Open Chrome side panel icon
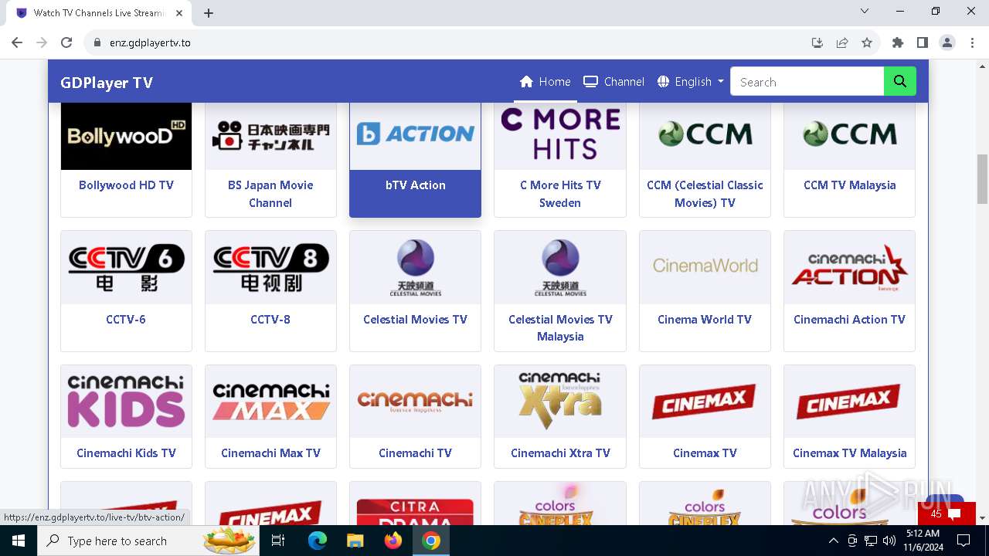 click(x=923, y=42)
